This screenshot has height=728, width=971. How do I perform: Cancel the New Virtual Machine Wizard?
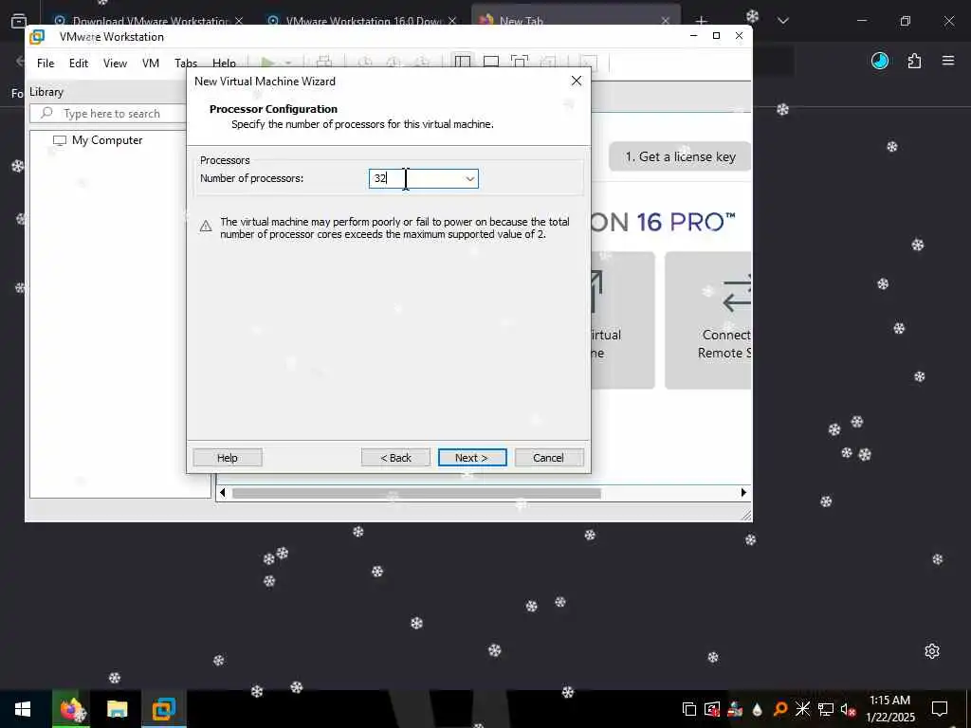[x=549, y=458]
